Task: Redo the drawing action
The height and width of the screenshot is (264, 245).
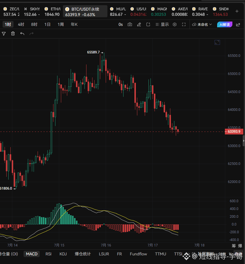Action: (32, 34)
